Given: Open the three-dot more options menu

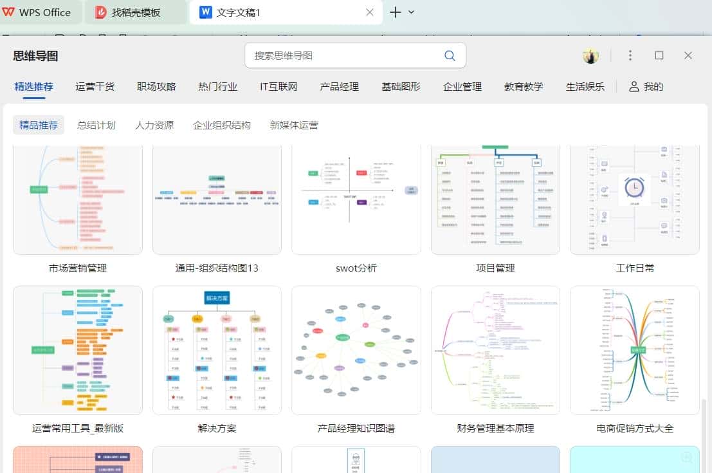Looking at the screenshot, I should tap(630, 56).
